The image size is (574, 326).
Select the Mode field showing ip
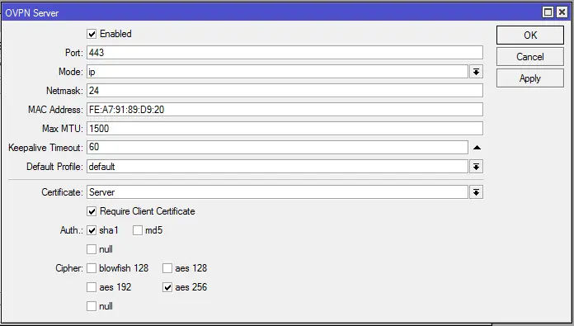pos(277,72)
